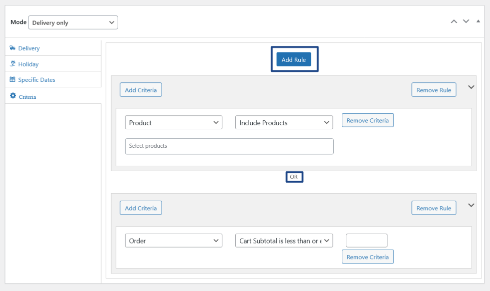Click the Holiday palm tree icon

pyautogui.click(x=13, y=64)
